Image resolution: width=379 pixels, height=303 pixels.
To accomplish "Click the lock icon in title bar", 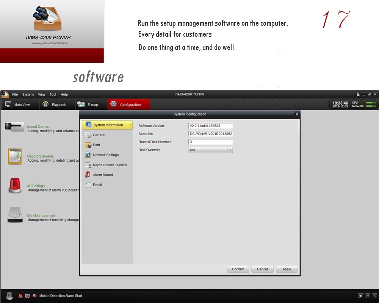I will tap(358, 94).
